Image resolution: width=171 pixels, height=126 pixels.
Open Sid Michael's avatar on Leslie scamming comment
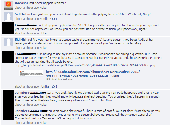pyautogui.click(x=8, y=42)
